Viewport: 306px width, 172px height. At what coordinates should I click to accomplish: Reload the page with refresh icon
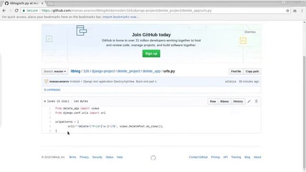coord(17,11)
